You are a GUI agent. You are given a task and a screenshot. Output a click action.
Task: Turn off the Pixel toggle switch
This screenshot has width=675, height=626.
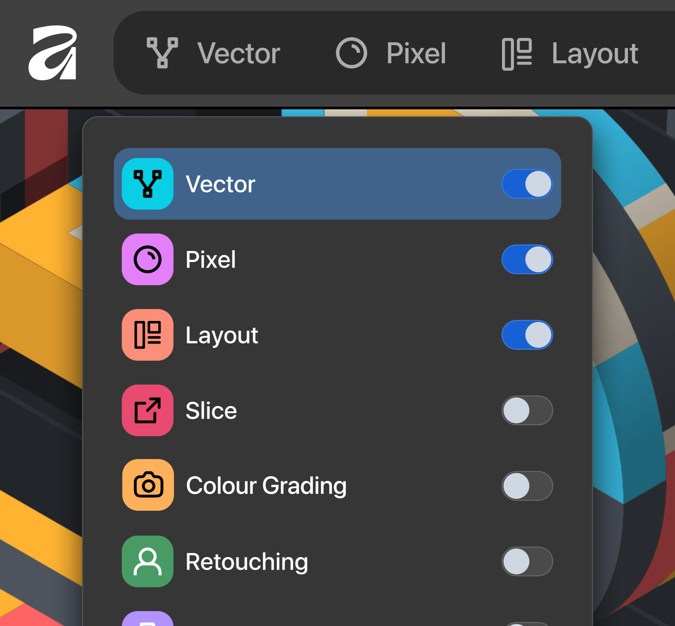coord(527,259)
